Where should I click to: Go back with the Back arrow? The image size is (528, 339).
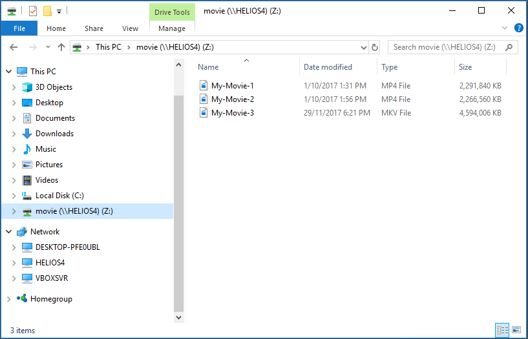(14, 47)
